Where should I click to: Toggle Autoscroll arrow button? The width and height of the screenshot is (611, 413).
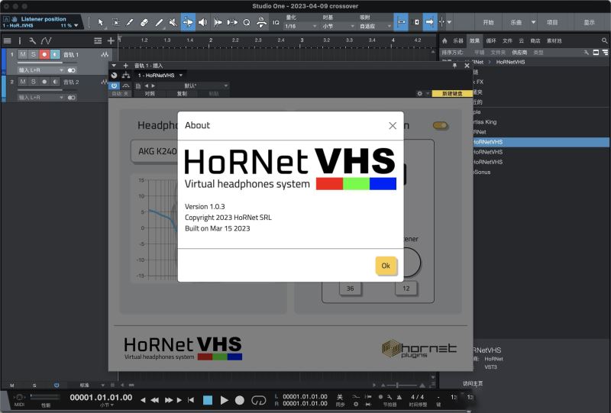click(429, 22)
